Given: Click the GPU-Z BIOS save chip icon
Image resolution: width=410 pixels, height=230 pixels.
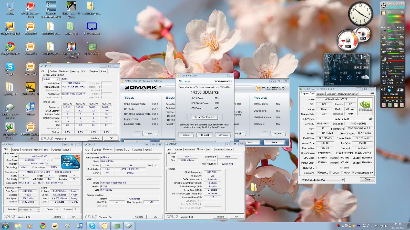Looking at the screenshot, I should click(370, 119).
